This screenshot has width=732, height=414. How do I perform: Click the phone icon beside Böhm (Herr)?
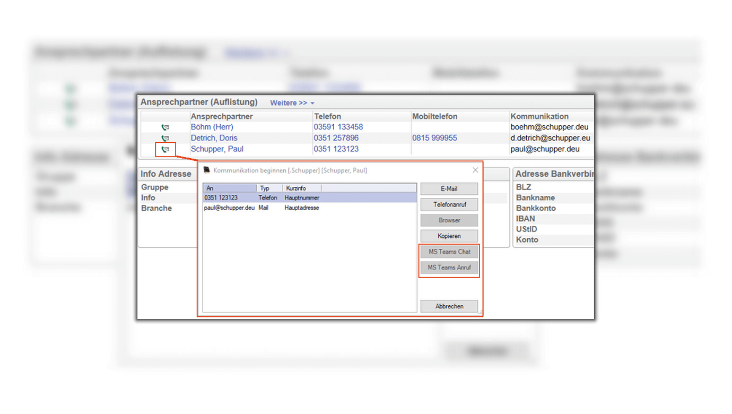(x=165, y=127)
